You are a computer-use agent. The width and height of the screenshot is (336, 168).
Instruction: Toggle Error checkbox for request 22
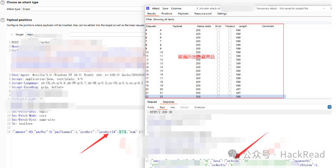pos(218,97)
